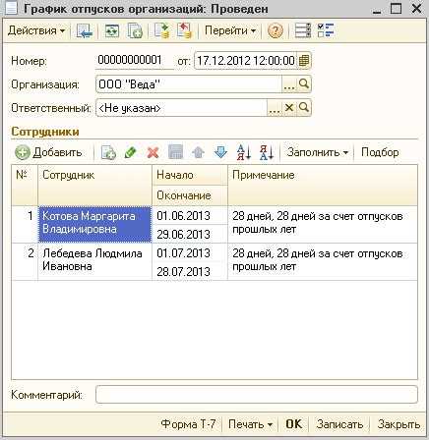Viewport: 429px width, 440px height.
Task: Sort ascending with the А-Я icon
Action: 243,152
